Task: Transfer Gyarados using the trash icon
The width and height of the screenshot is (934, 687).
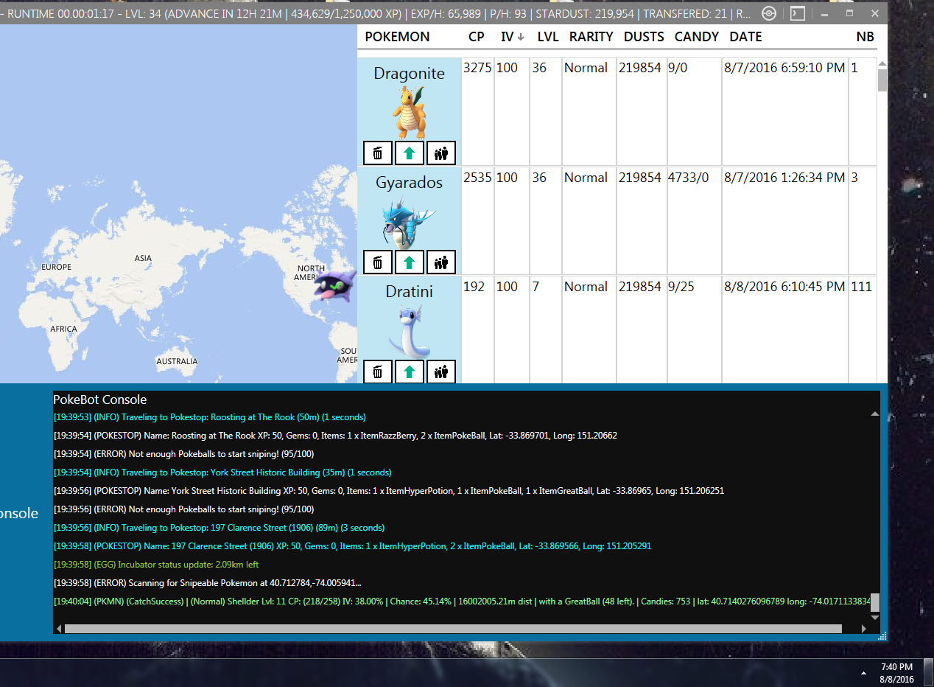Action: 378,262
